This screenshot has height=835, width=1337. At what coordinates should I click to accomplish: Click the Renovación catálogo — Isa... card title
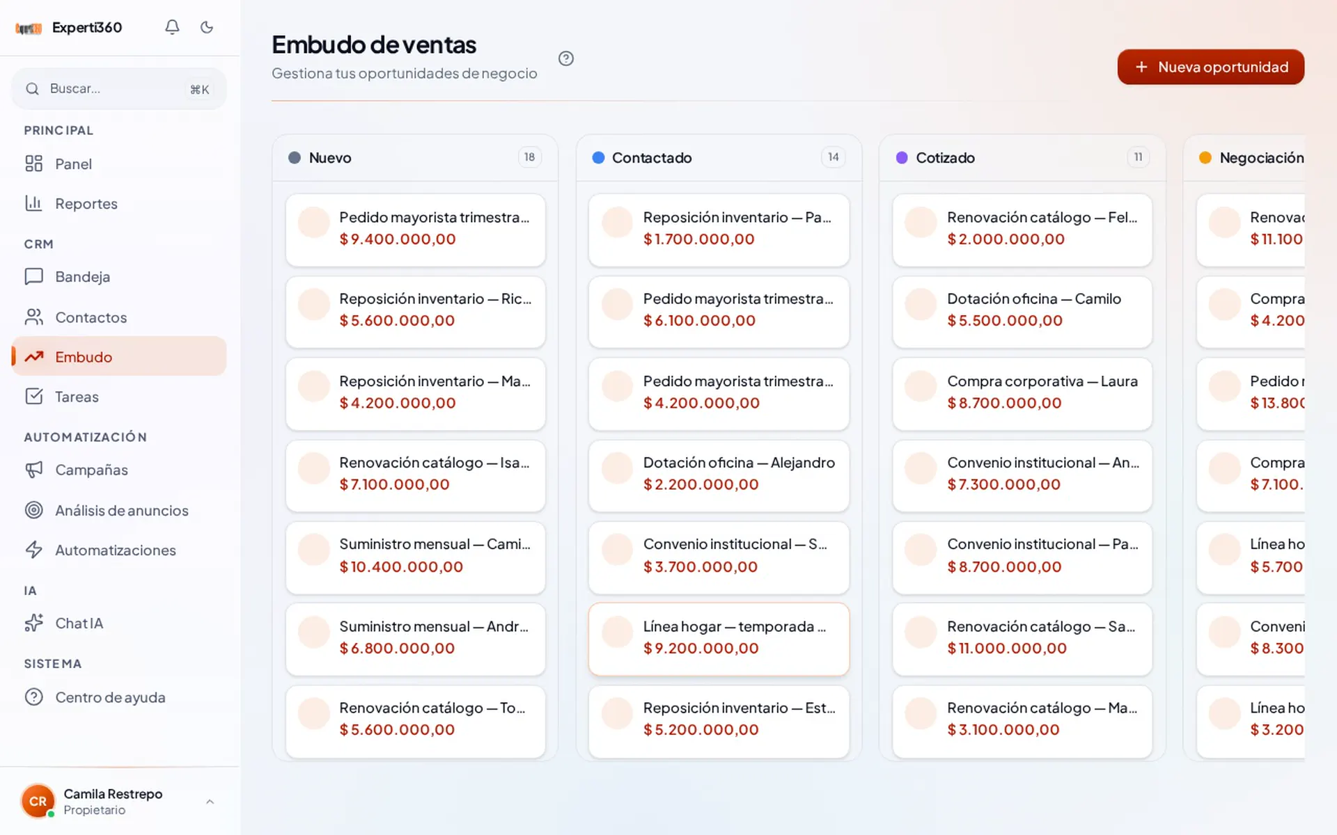tap(435, 463)
